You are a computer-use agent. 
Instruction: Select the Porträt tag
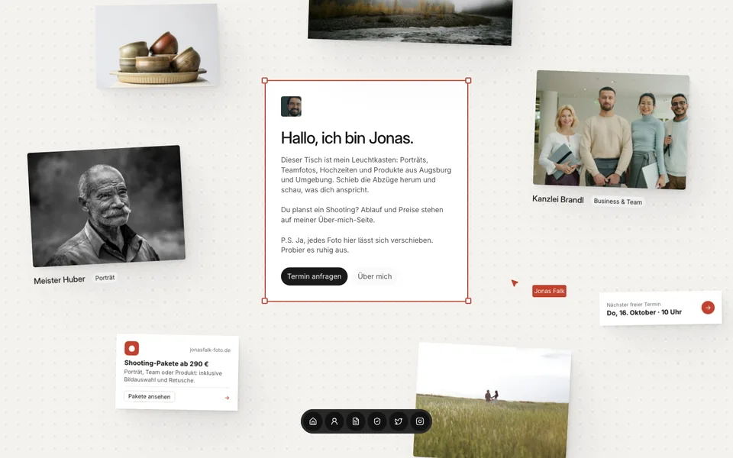(105, 278)
